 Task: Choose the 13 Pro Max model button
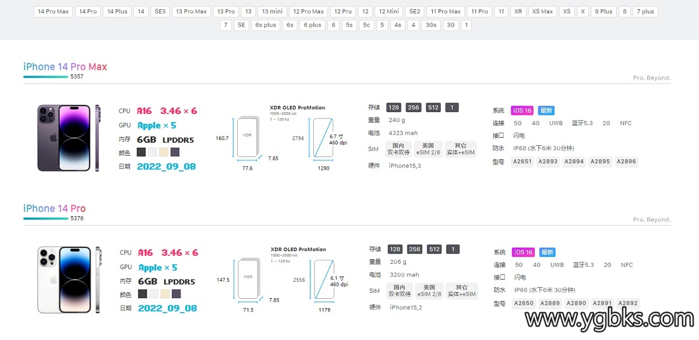191,12
